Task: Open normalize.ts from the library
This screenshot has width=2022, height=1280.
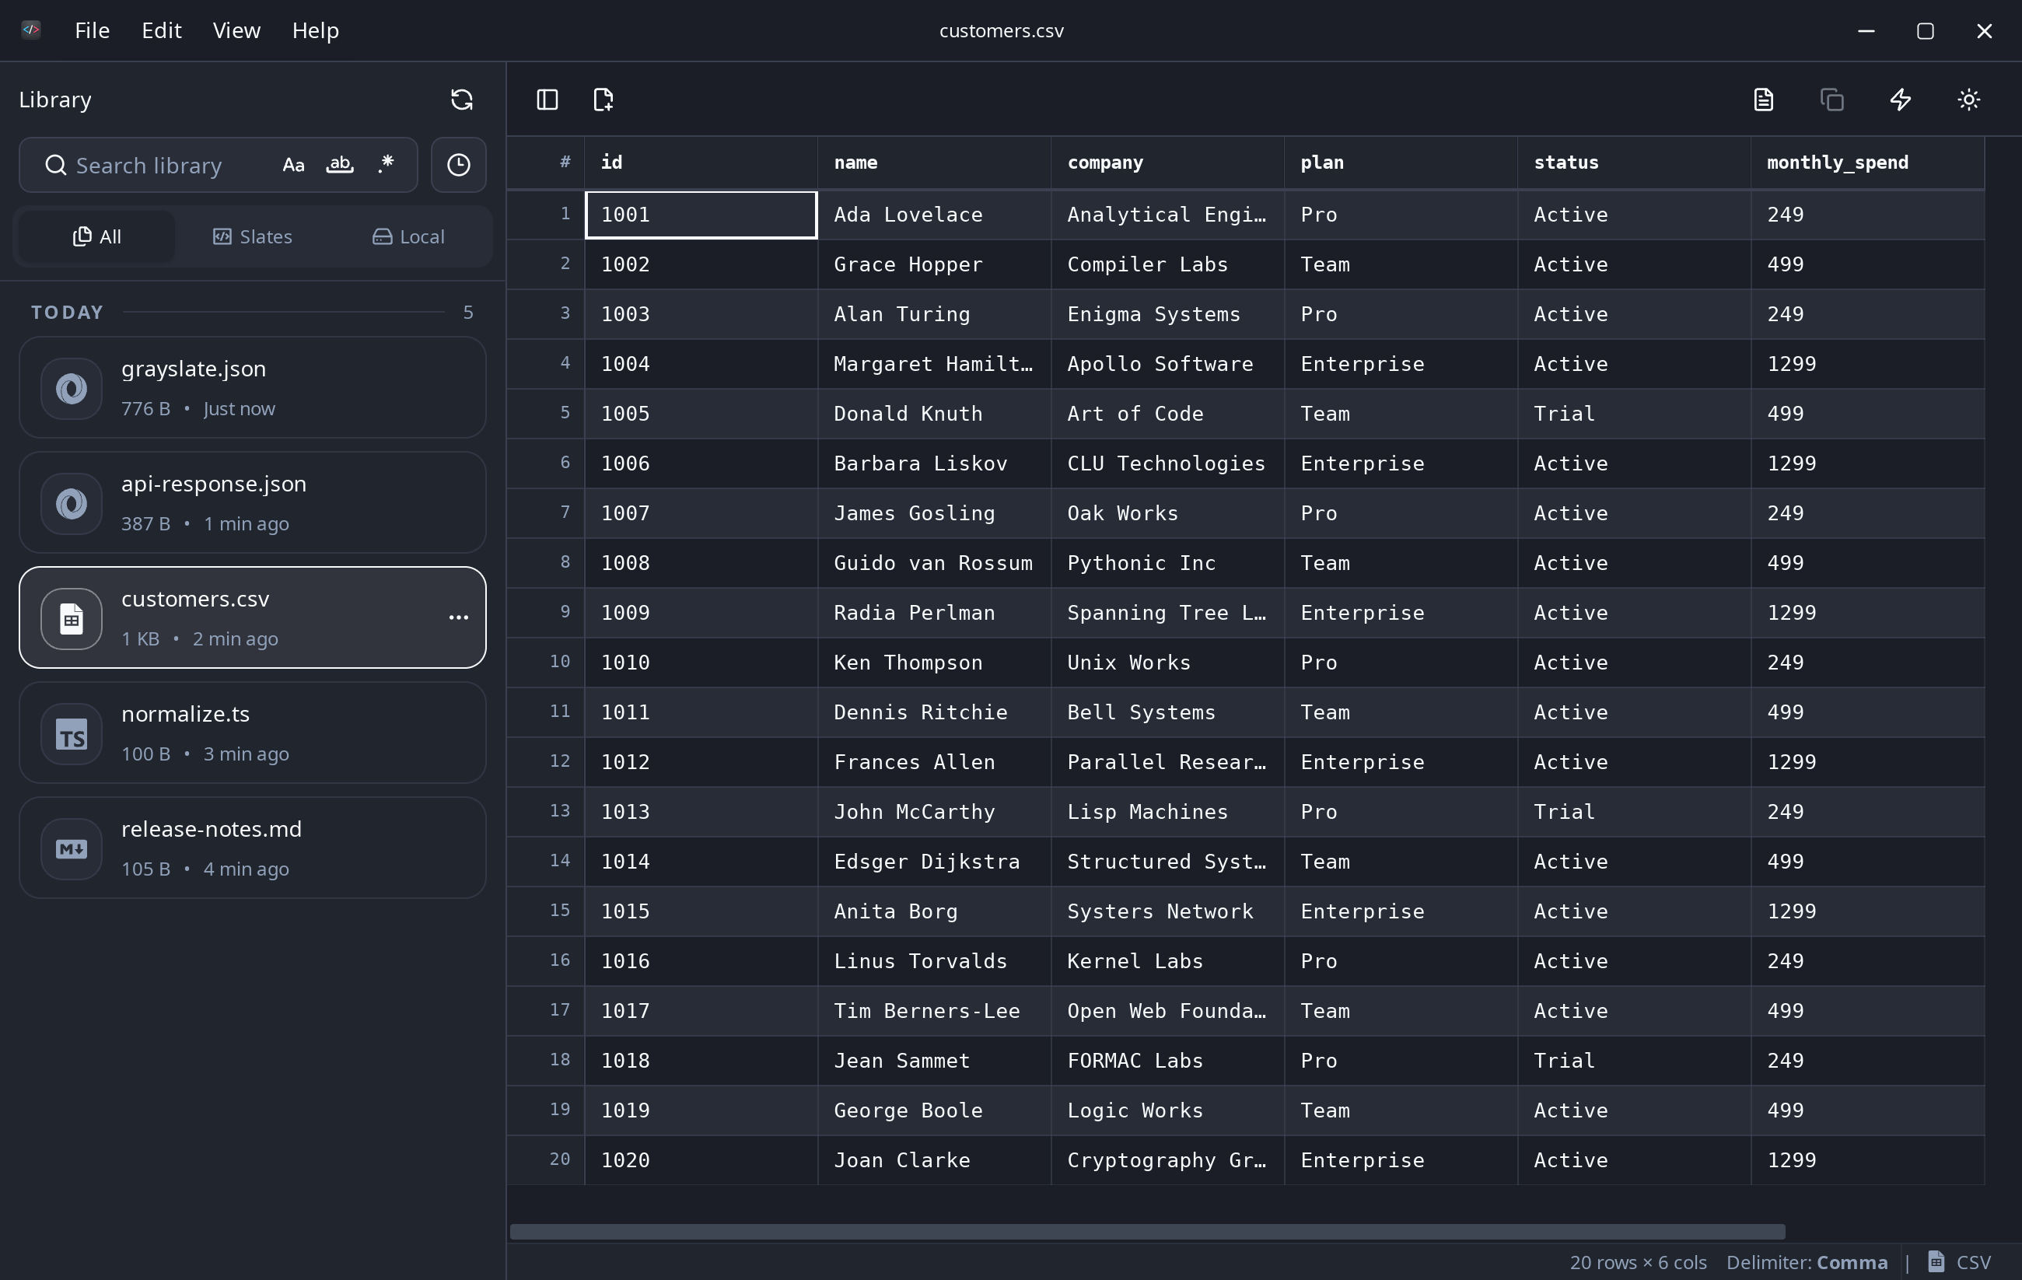Action: pos(253,733)
